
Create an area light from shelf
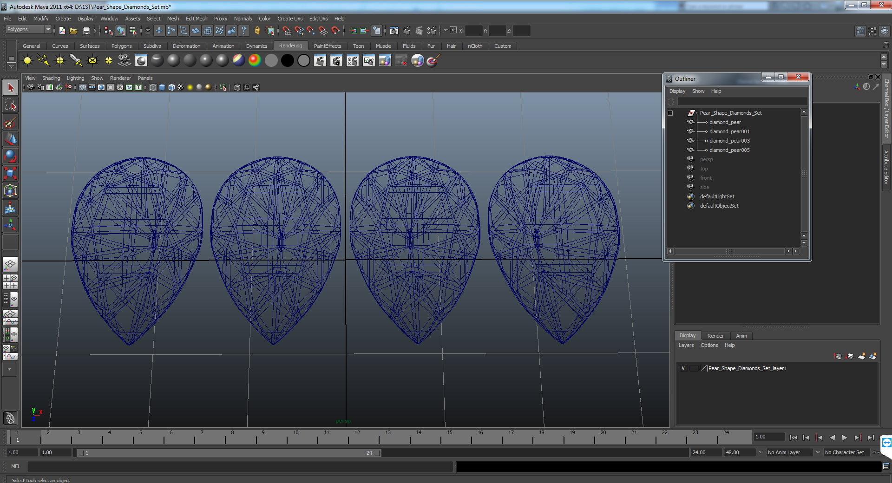pyautogui.click(x=92, y=60)
